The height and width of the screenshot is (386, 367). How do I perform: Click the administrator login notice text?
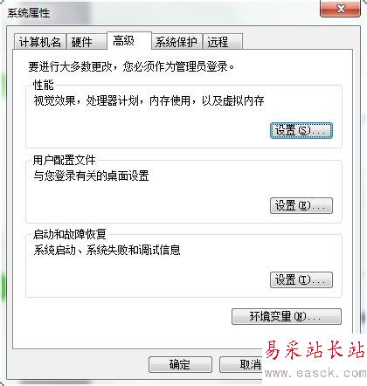pyautogui.click(x=131, y=66)
